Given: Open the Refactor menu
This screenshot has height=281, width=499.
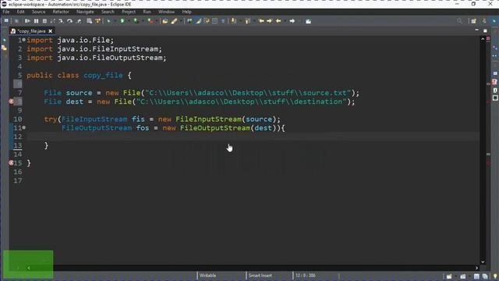Looking at the screenshot, I should 61,12.
